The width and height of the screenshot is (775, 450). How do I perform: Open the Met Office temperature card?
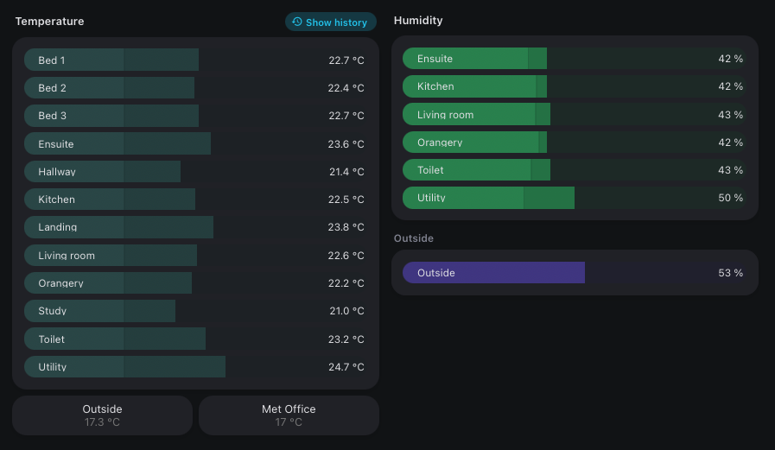click(x=289, y=415)
